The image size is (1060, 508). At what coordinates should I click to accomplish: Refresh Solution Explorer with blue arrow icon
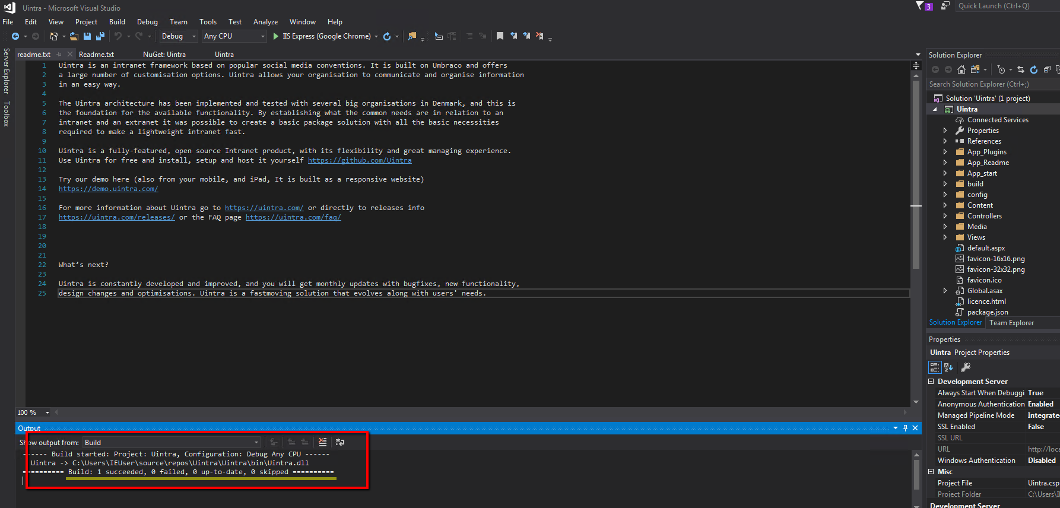[1034, 69]
